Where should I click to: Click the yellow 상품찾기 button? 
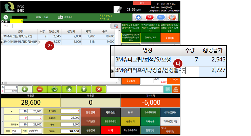tap(130, 121)
